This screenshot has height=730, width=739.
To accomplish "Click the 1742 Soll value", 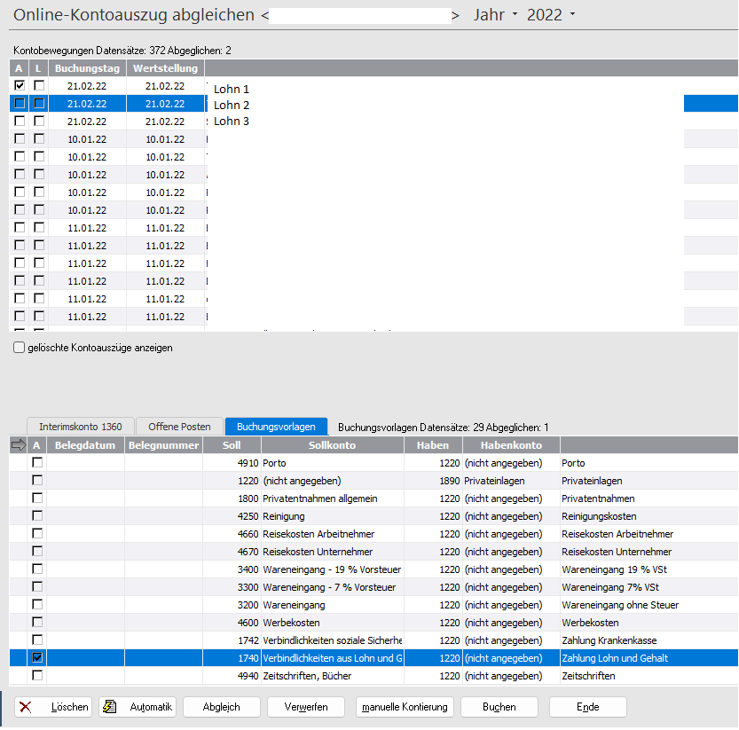I will point(248,640).
